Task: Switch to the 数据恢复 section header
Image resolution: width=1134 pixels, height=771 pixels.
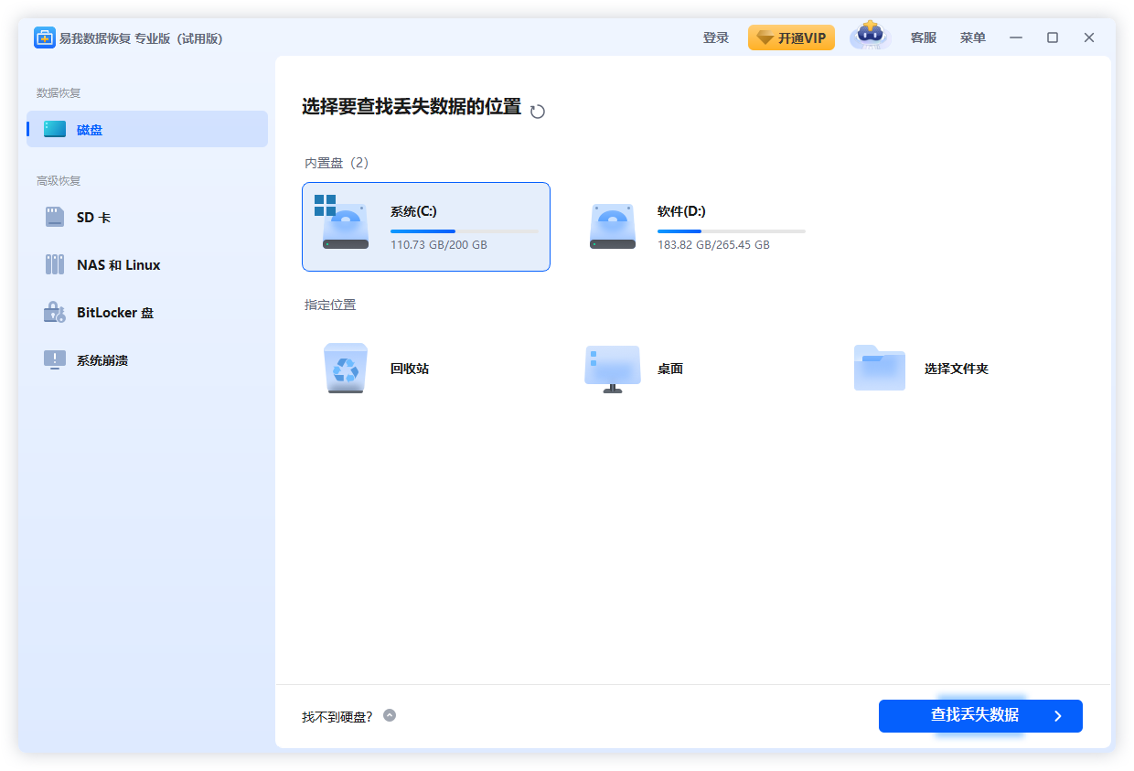Action: pos(59,92)
